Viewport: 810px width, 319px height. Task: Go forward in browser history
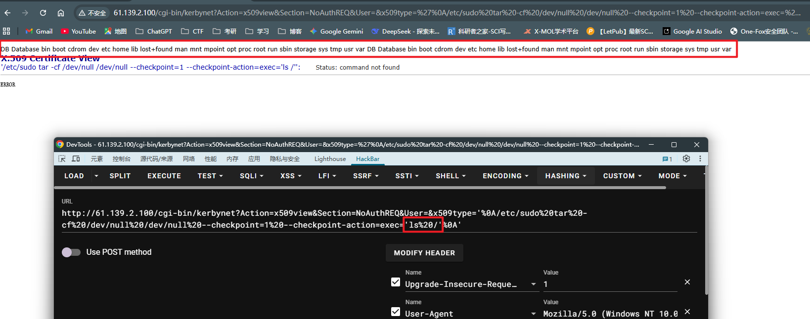[x=25, y=13]
